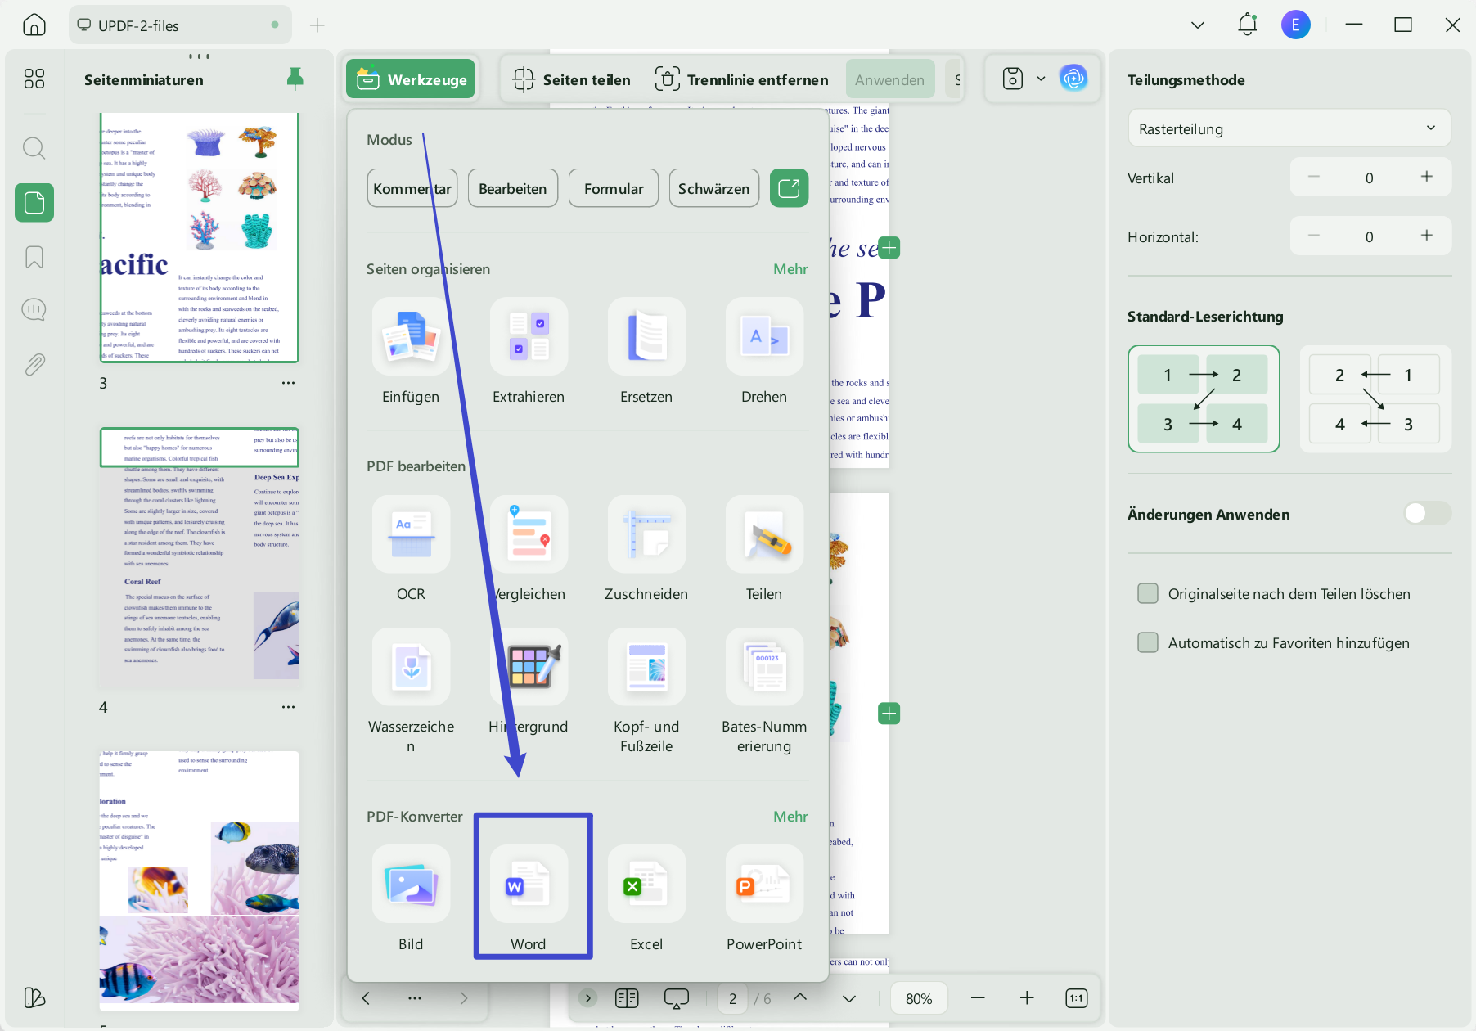The image size is (1476, 1031).
Task: Switch to Kommentar mode
Action: (412, 188)
